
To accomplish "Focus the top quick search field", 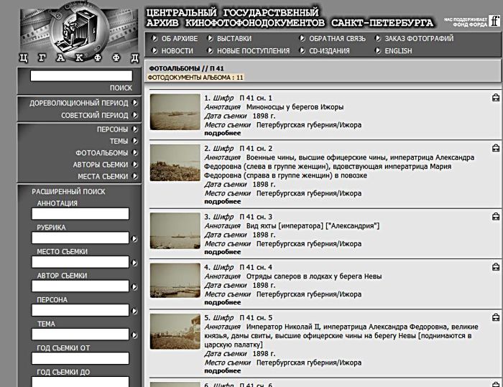I will [81, 75].
